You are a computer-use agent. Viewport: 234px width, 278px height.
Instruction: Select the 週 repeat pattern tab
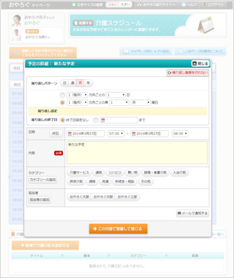tap(72, 83)
